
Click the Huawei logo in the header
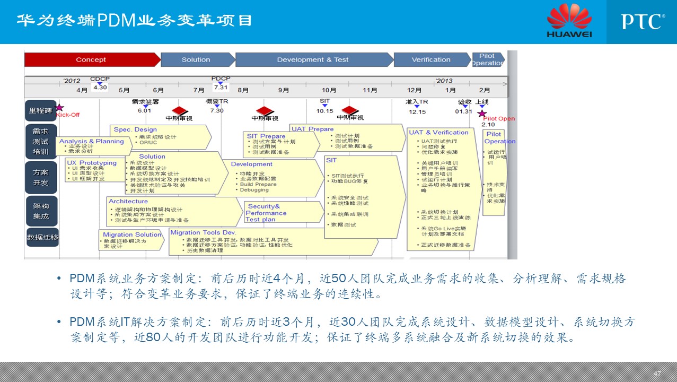[569, 21]
